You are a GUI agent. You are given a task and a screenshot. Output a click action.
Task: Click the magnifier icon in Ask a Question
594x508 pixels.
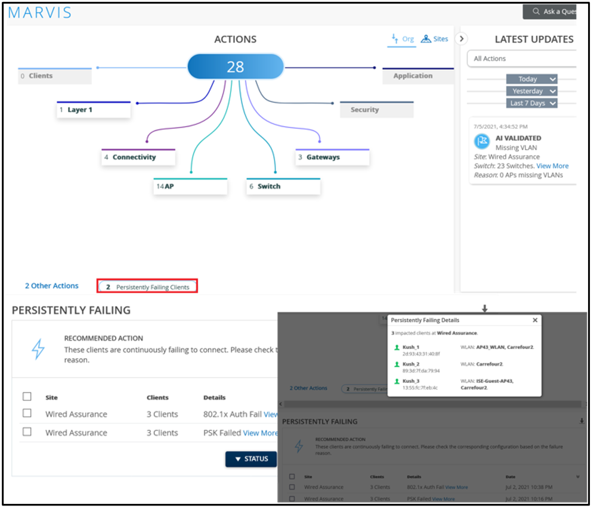click(536, 11)
